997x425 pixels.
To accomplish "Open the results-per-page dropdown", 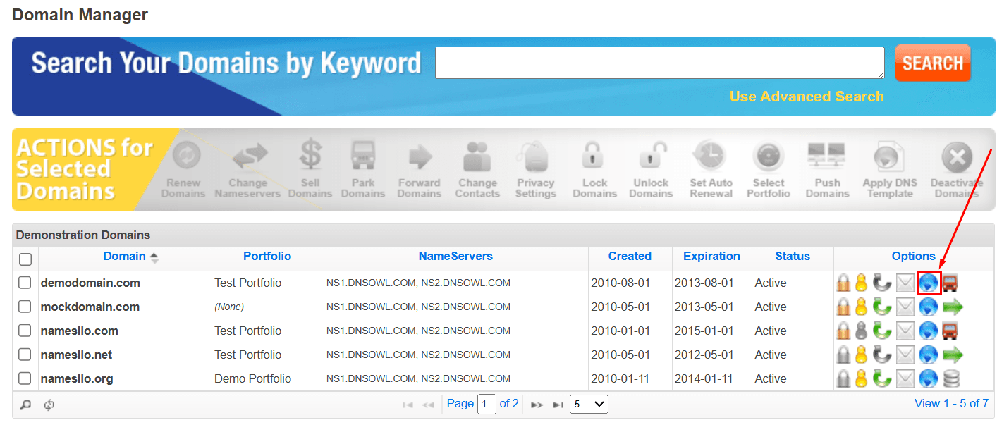I will [x=589, y=404].
